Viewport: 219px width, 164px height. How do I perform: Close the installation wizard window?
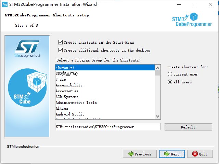click(210, 4)
